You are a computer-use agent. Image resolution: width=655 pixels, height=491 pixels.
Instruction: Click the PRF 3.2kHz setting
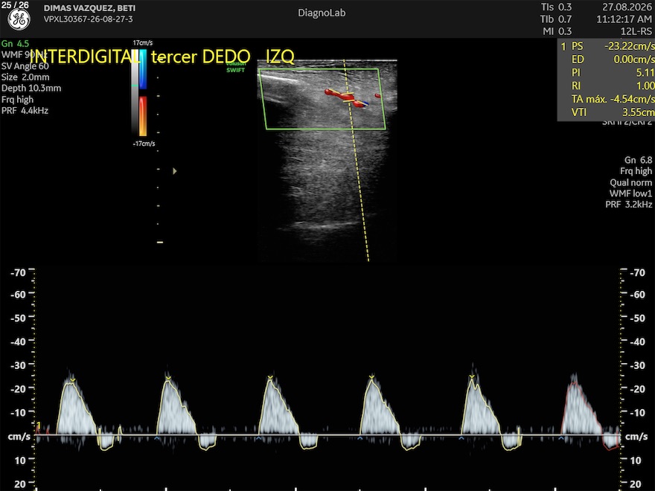[x=629, y=205]
